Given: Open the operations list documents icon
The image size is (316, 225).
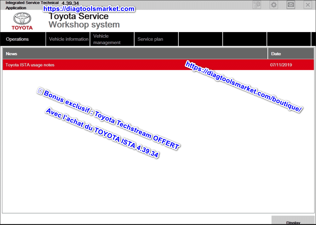Looking at the screenshot, I should coord(257,5).
